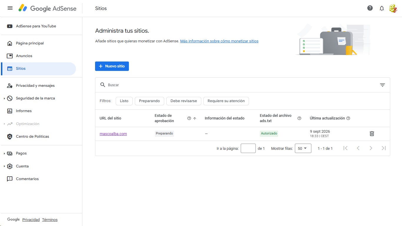Screen dimensions: 402x226
Task: Click help icon next to ads.txt status
Action: (x=299, y=118)
